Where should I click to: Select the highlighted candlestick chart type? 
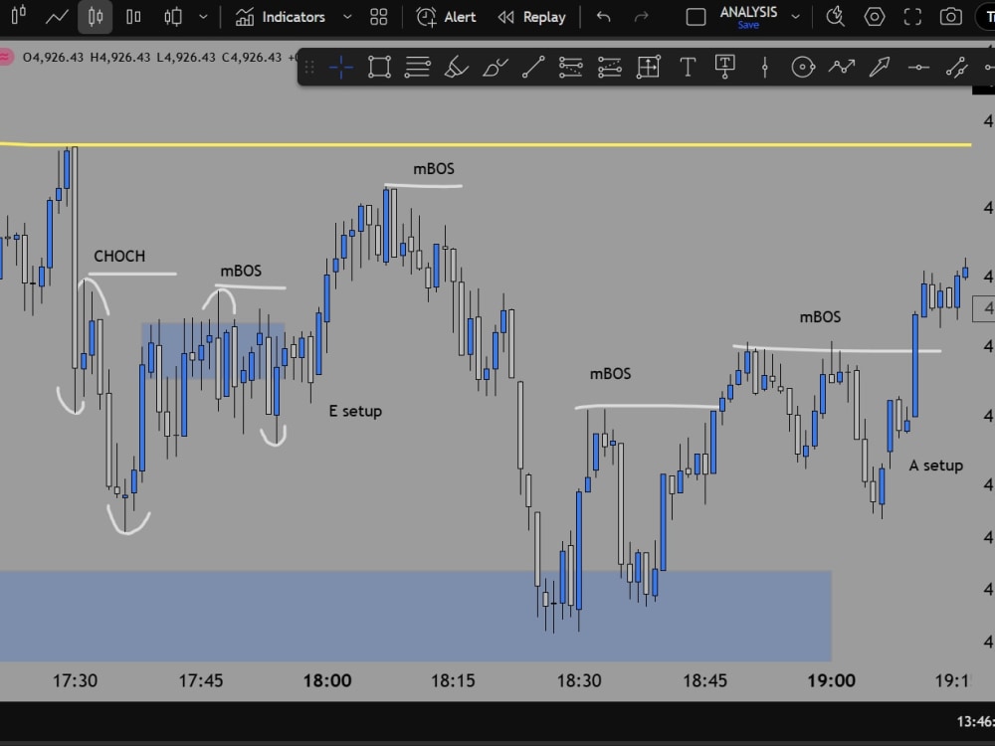tap(96, 17)
